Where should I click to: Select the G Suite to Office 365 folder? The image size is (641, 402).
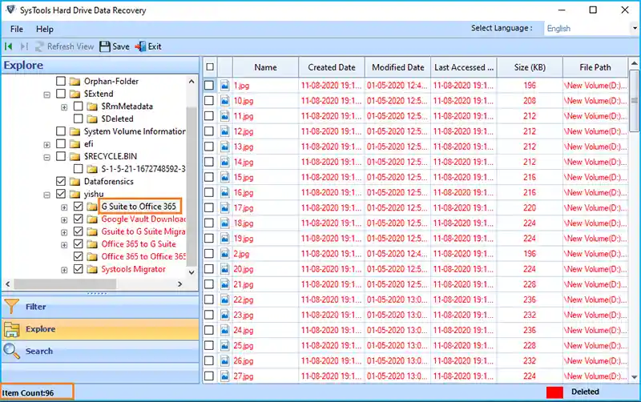coord(139,207)
